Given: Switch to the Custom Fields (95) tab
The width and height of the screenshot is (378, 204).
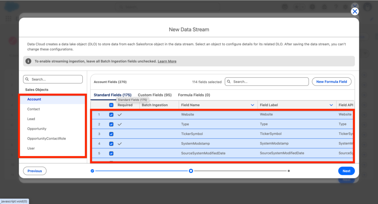Looking at the screenshot, I should [x=155, y=95].
